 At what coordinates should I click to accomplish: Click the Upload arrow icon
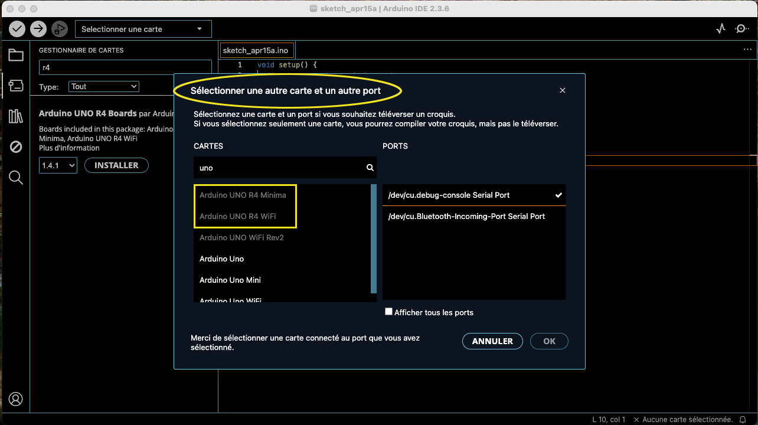[38, 28]
